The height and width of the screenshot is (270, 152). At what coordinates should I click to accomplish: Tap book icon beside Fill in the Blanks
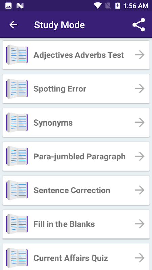(17, 224)
